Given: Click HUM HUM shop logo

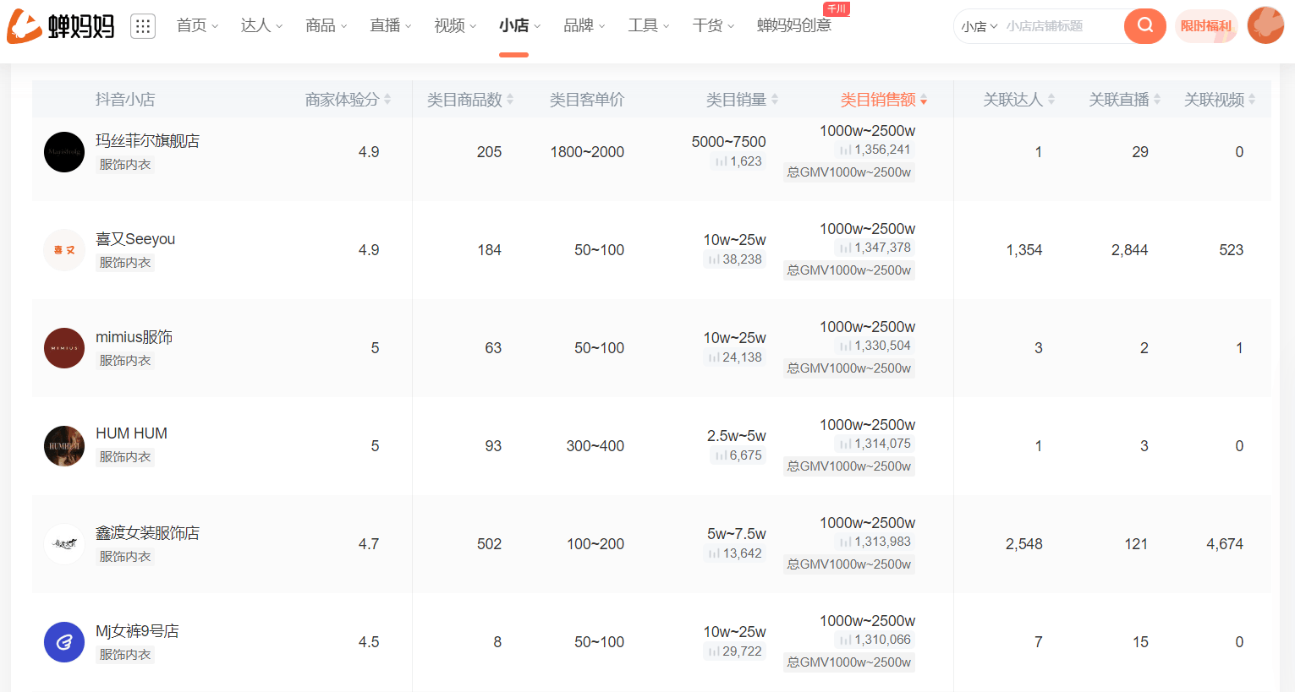Looking at the screenshot, I should pos(64,446).
